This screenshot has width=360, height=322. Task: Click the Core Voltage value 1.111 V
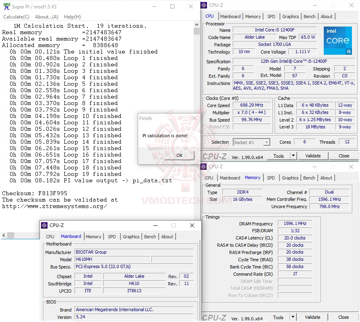coord(302,52)
